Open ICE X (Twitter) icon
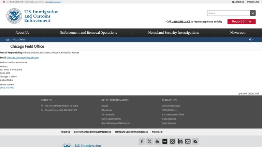 tap(149, 141)
